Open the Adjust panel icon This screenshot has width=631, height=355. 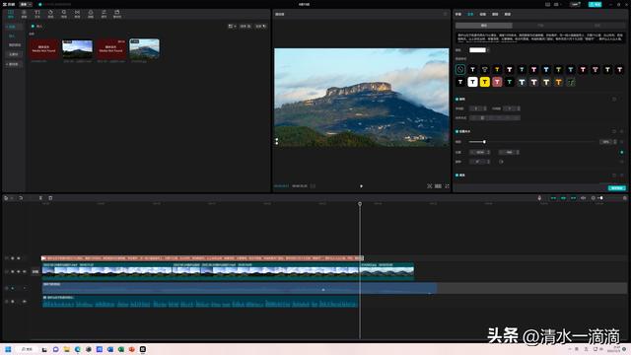click(x=104, y=14)
